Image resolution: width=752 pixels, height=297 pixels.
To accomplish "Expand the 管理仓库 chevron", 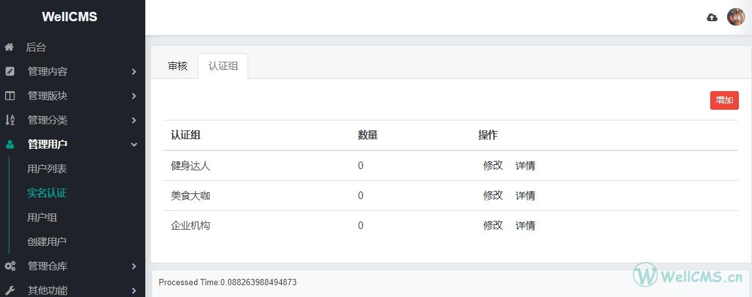I will 134,266.
